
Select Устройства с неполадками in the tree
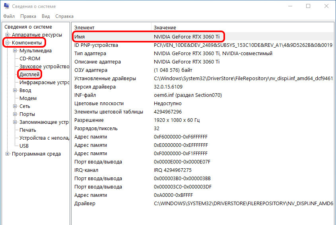pyautogui.click(x=44, y=138)
